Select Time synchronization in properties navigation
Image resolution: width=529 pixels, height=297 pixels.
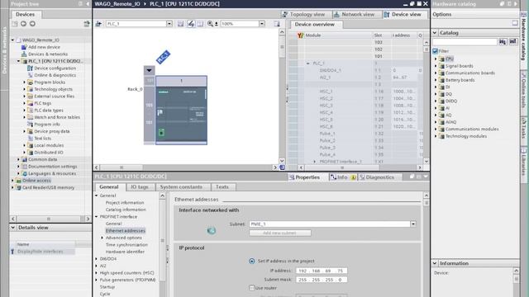[x=126, y=245]
